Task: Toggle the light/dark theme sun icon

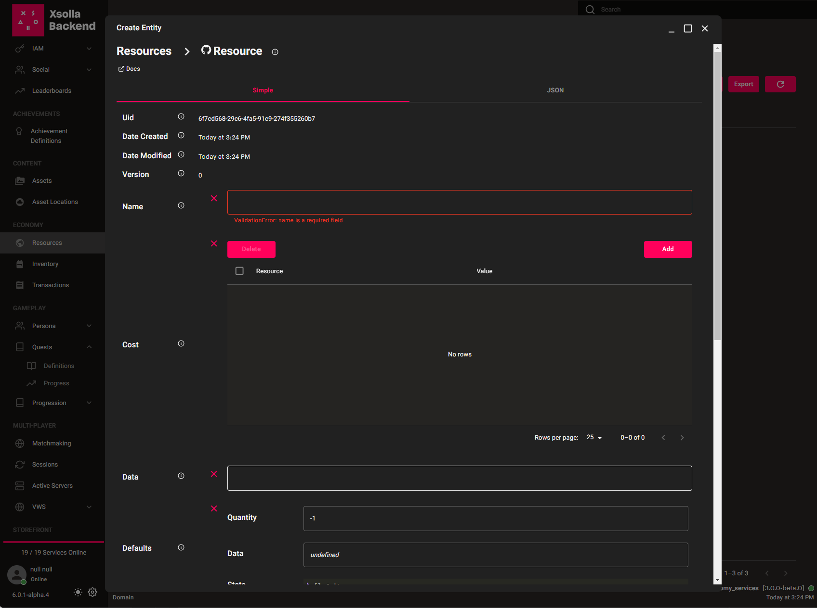Action: (78, 592)
